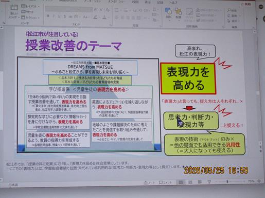Open paragraph dialog launcher in 段落 group
Viewport: 265px width, 198px height.
(161, 26)
